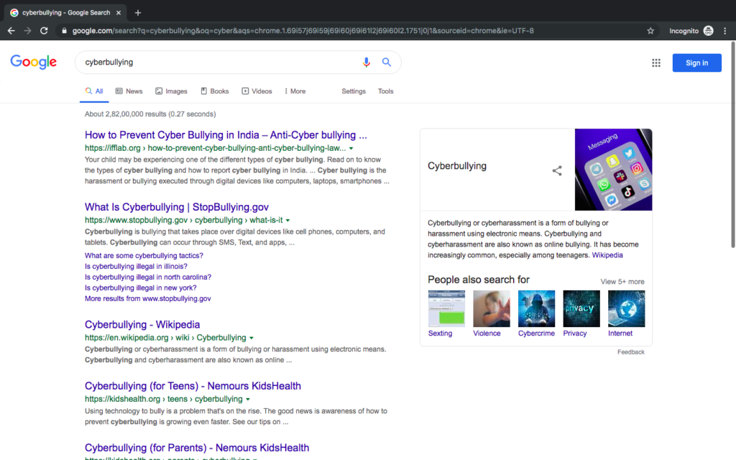Open the Privacy related search thumbnail
Image resolution: width=736 pixels, height=460 pixels.
click(x=581, y=308)
